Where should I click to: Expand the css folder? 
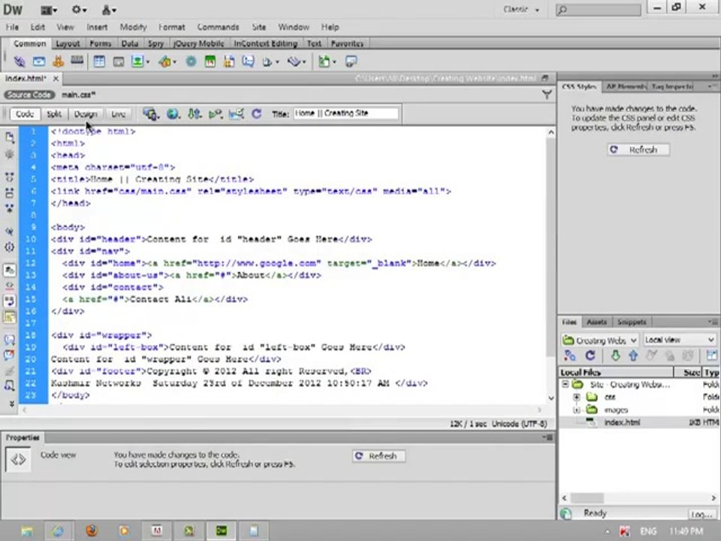click(x=577, y=397)
